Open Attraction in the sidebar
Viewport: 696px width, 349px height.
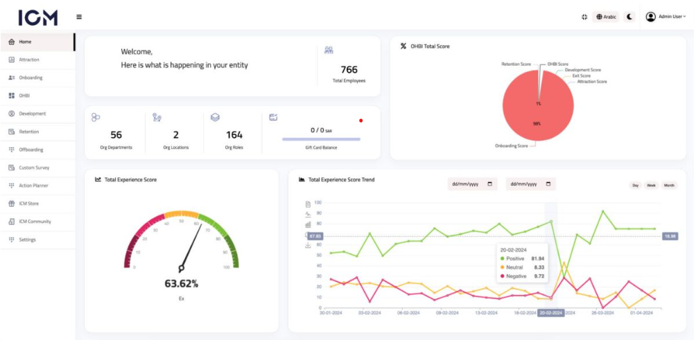pyautogui.click(x=29, y=60)
